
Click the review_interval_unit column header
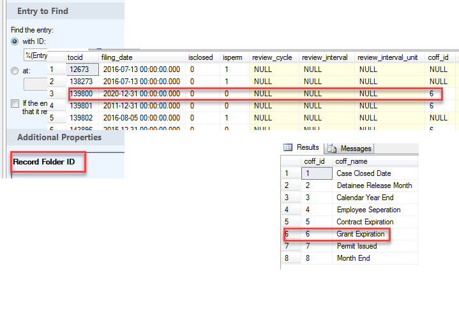click(389, 57)
